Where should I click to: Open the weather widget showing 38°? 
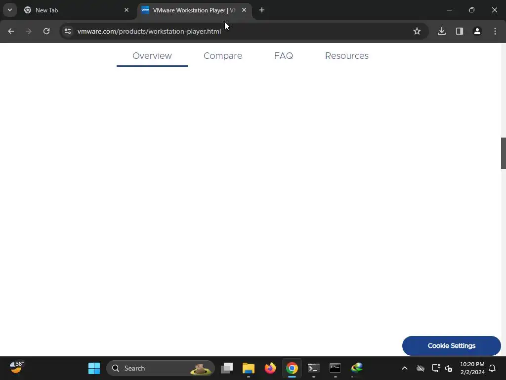pos(16,368)
